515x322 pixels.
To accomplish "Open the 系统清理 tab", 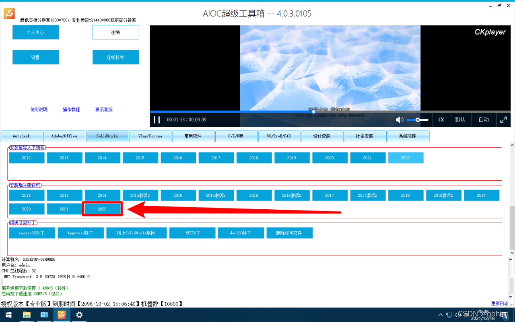I will click(408, 136).
